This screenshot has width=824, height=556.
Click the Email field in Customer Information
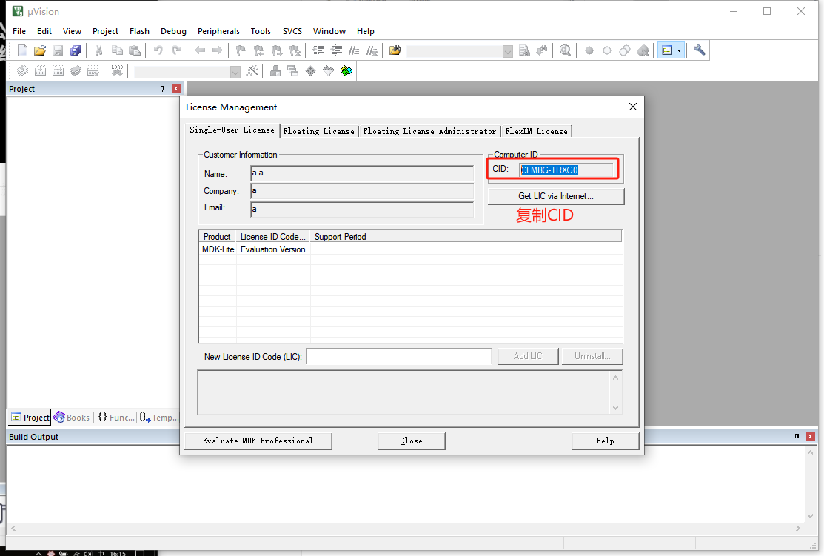(x=362, y=210)
